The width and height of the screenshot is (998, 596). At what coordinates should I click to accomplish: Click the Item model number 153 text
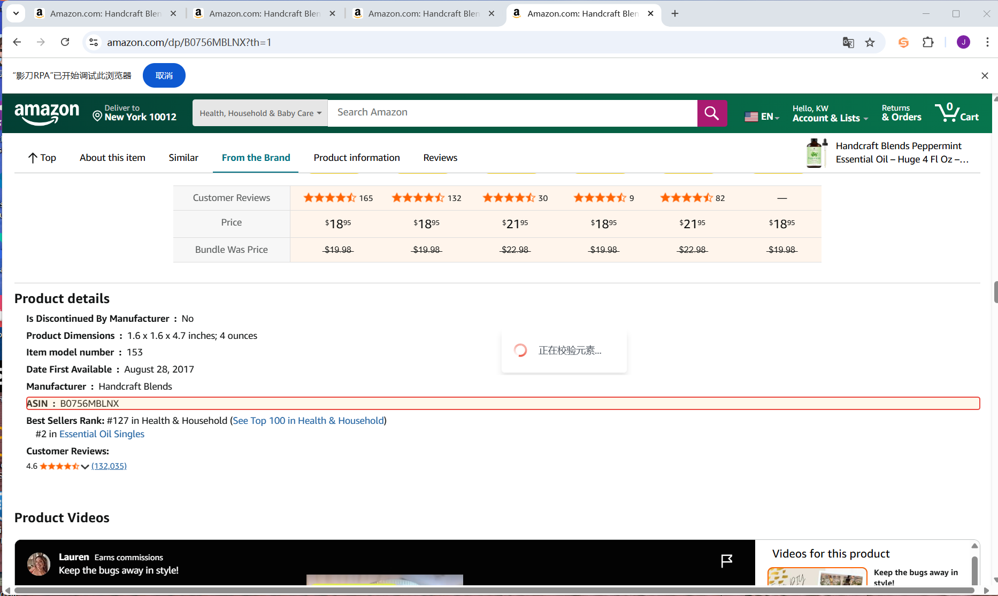pyautogui.click(x=85, y=352)
